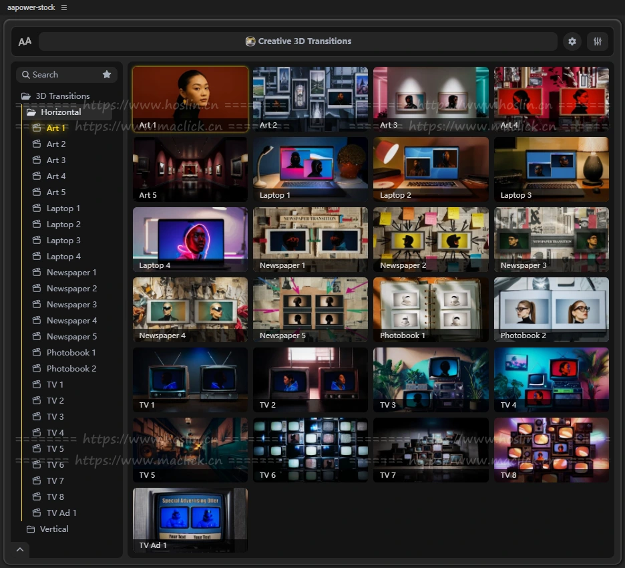This screenshot has height=568, width=625.
Task: Type in the Search field
Action: 63,75
